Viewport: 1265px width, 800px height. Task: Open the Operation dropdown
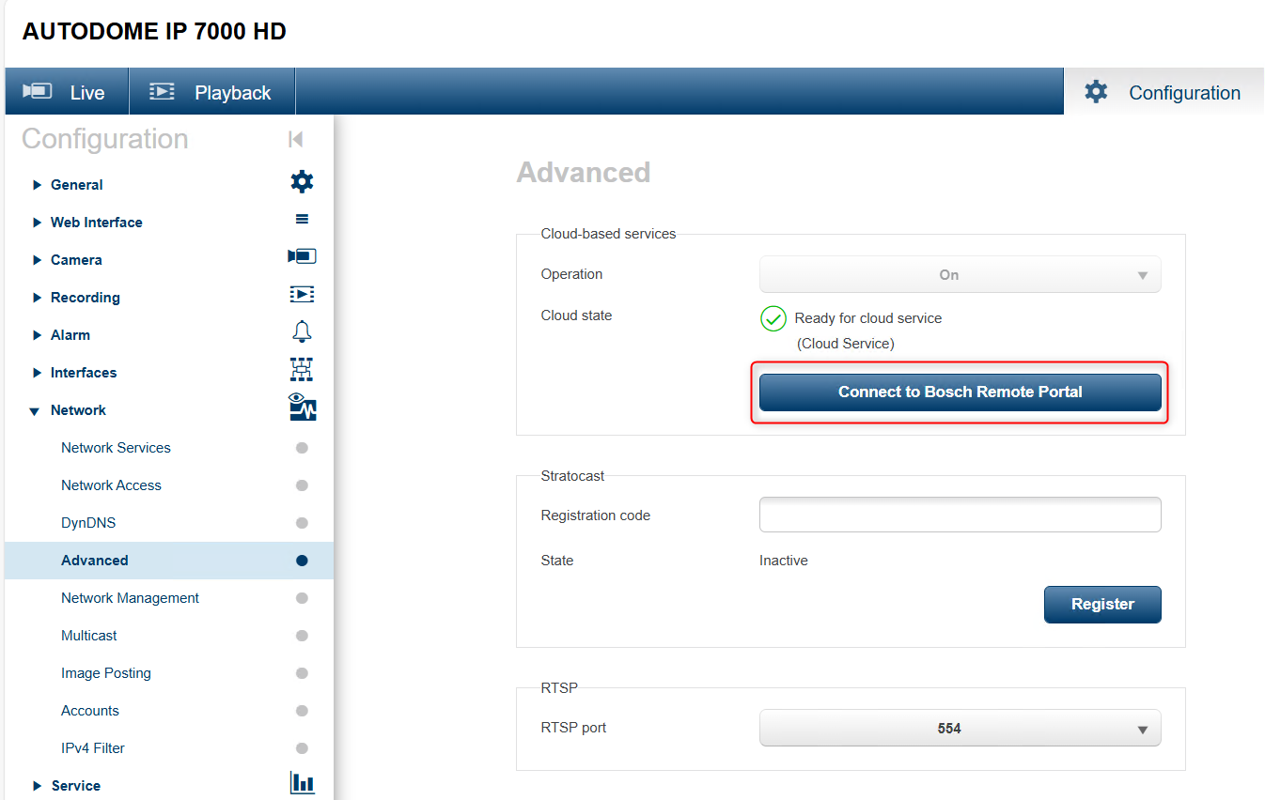click(x=960, y=275)
